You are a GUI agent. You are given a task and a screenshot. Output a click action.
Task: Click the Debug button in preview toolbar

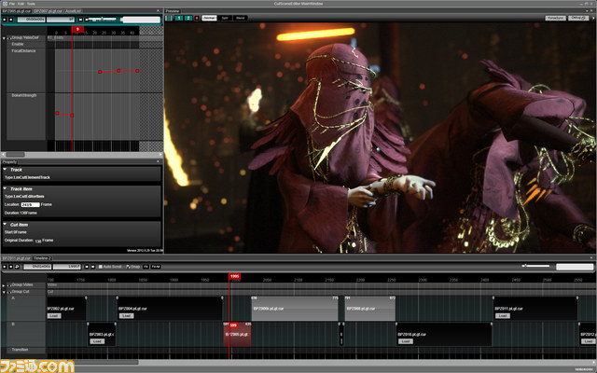(578, 18)
